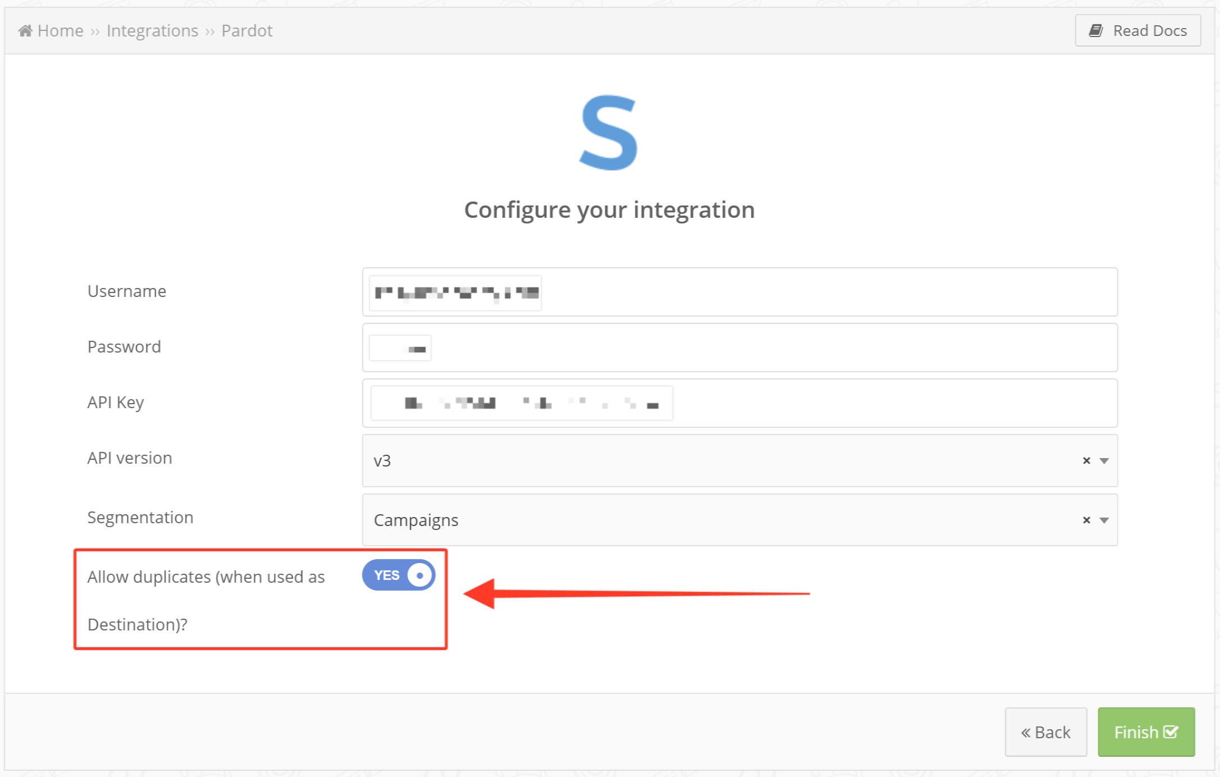Click the blue S integration logo
Viewport: 1220px width, 777px height.
pos(609,132)
